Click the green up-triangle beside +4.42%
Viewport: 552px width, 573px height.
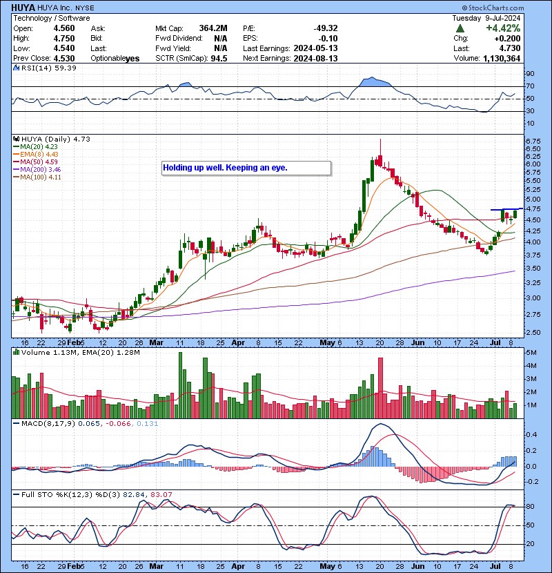click(x=460, y=28)
